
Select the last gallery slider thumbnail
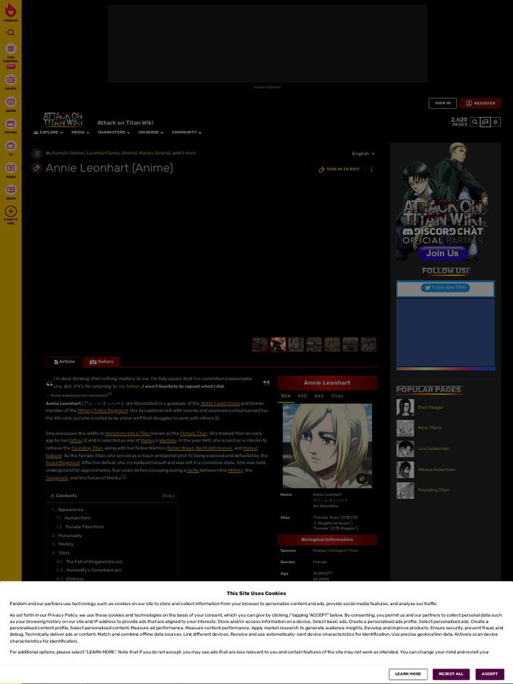tap(368, 345)
